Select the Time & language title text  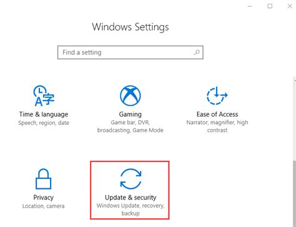pyautogui.click(x=44, y=114)
